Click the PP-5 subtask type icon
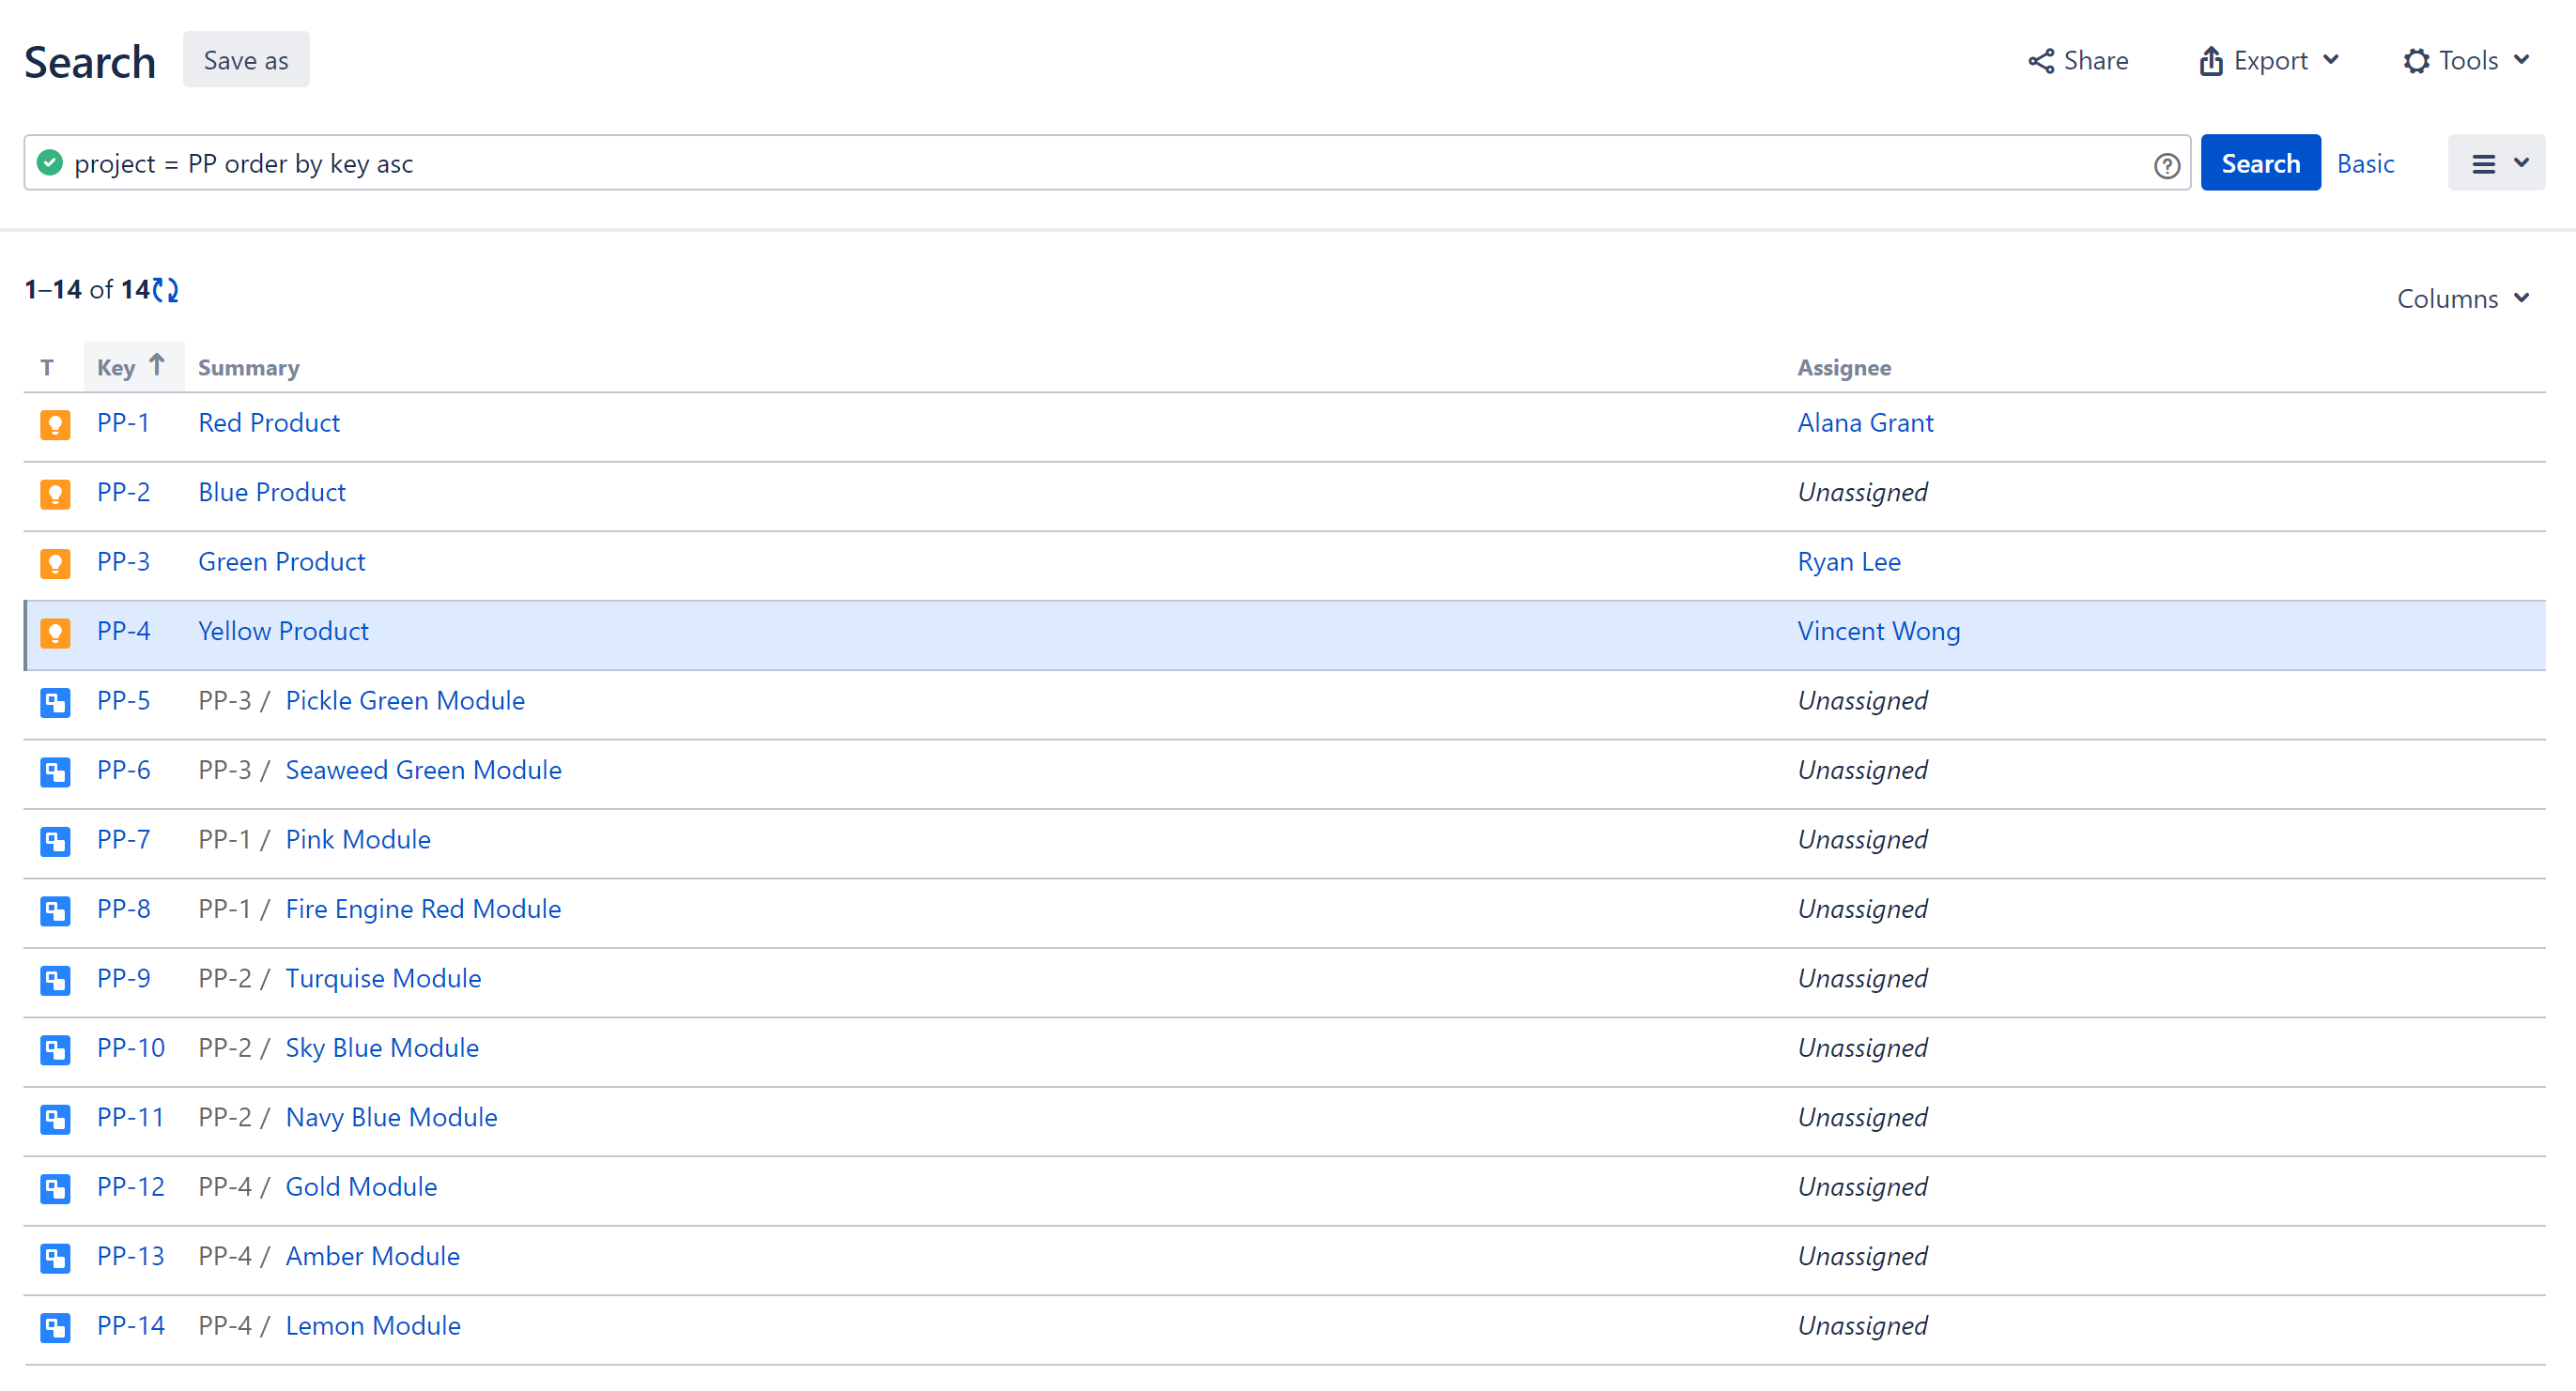2576x1391 pixels. 55,701
